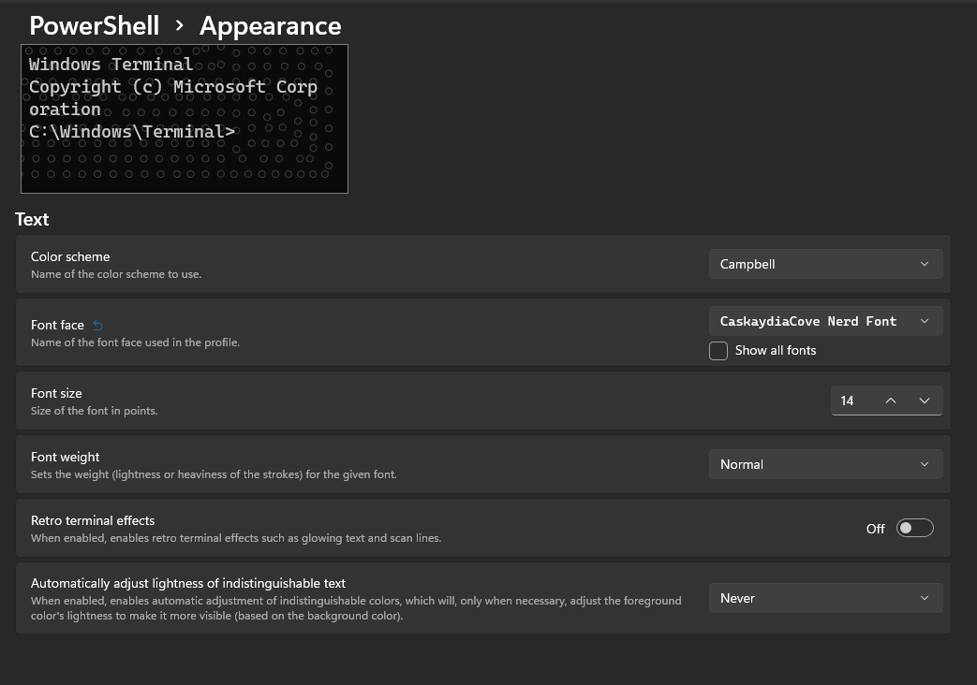Open the CaskaydiaCove Nerd Font dropdown
The image size is (977, 685).
point(825,321)
